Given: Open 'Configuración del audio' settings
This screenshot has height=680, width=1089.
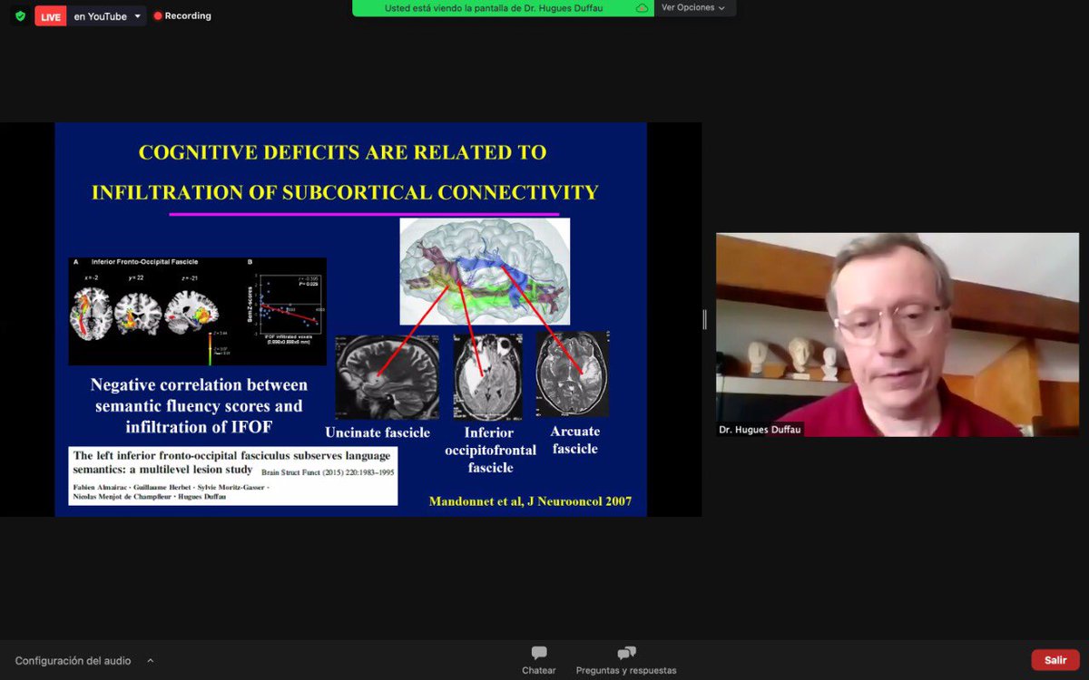Looking at the screenshot, I should point(73,661).
